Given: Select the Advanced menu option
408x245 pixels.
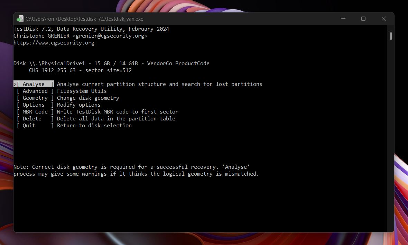Looking at the screenshot, I should point(35,91).
